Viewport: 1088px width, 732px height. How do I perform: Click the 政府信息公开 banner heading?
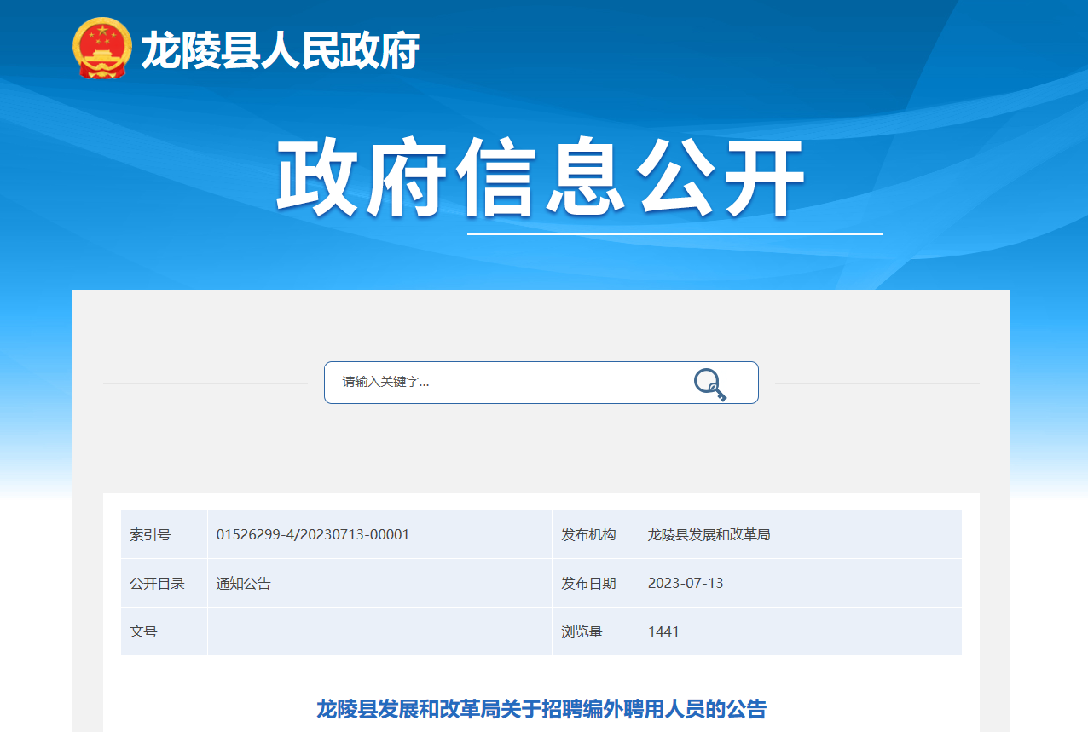[x=541, y=180]
